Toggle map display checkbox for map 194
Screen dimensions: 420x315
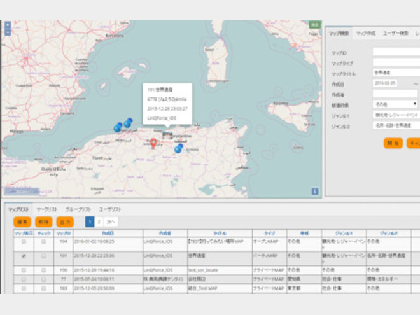pos(24,242)
